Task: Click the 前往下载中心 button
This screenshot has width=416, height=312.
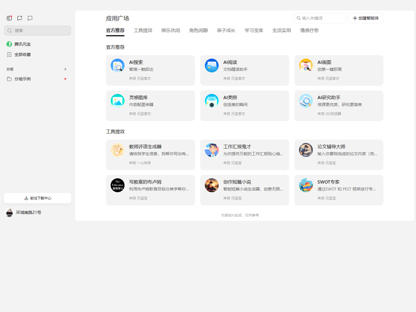Action: [37, 198]
